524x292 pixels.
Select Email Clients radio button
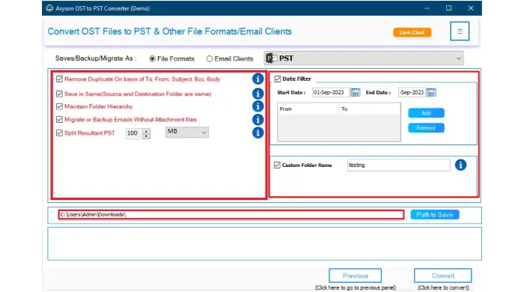(210, 59)
